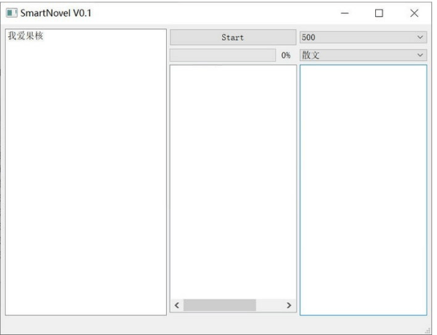Close the SmartNovel window

coord(414,13)
